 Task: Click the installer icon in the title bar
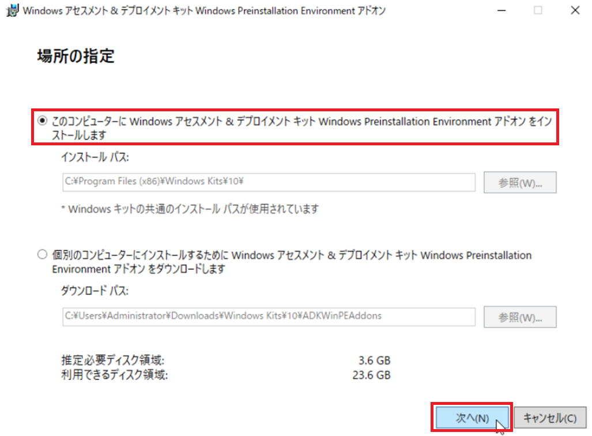click(x=13, y=10)
